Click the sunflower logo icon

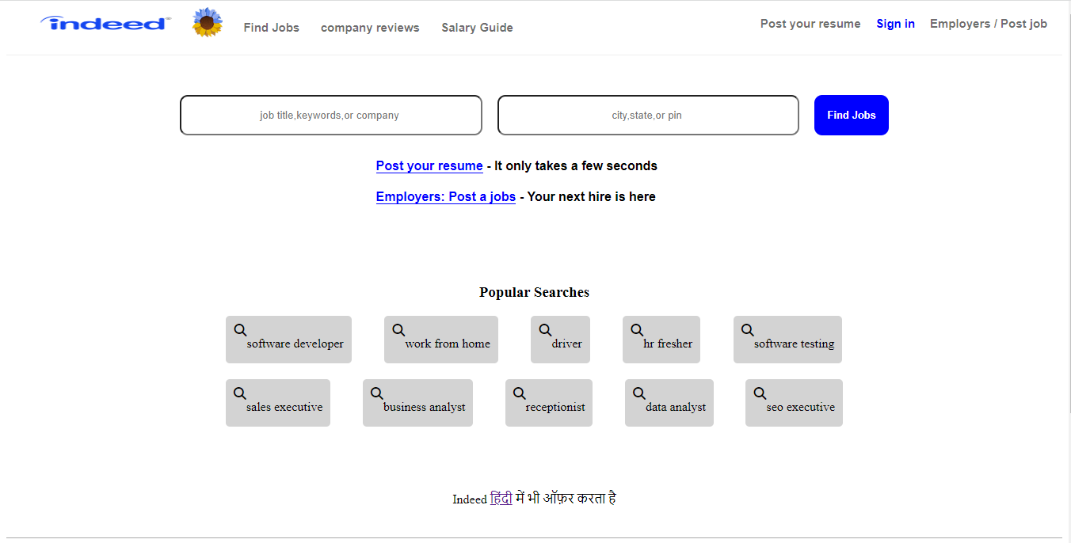[207, 22]
